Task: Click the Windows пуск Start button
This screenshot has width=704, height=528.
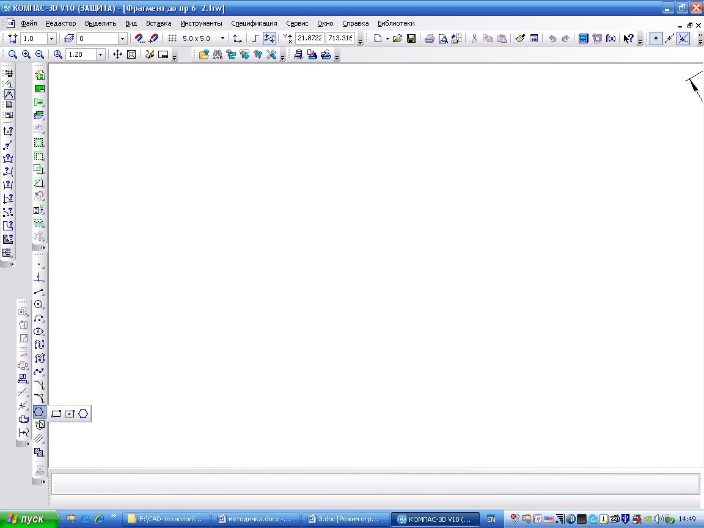Action: (29, 519)
